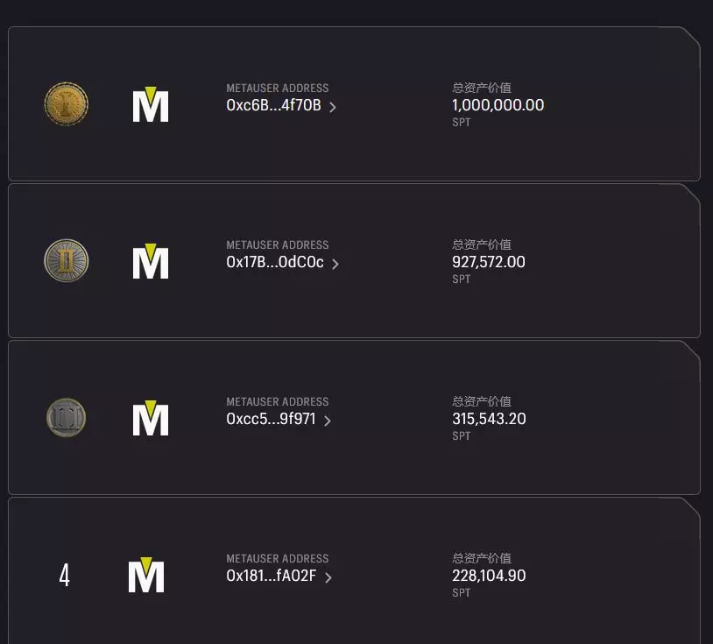Expand details arrow next to 0x17B...0dC0c

tap(335, 264)
